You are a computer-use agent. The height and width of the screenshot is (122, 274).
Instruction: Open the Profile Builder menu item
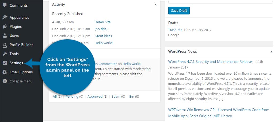pyautogui.click(x=21, y=45)
